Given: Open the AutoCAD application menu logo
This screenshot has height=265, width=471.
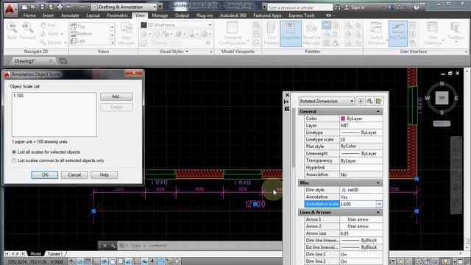Looking at the screenshot, I should [x=10, y=9].
